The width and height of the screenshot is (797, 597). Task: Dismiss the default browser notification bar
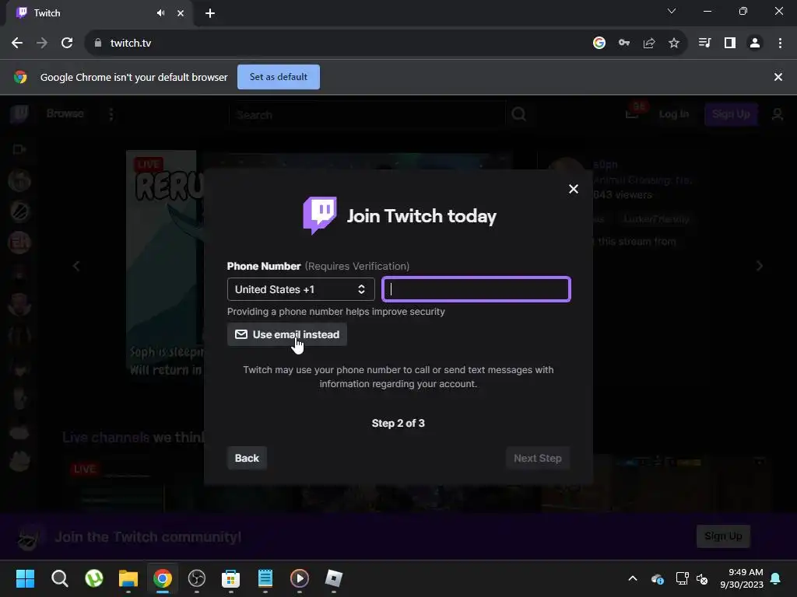tap(778, 77)
